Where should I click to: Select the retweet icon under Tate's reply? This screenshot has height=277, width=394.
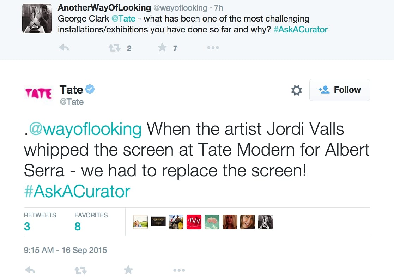80,270
